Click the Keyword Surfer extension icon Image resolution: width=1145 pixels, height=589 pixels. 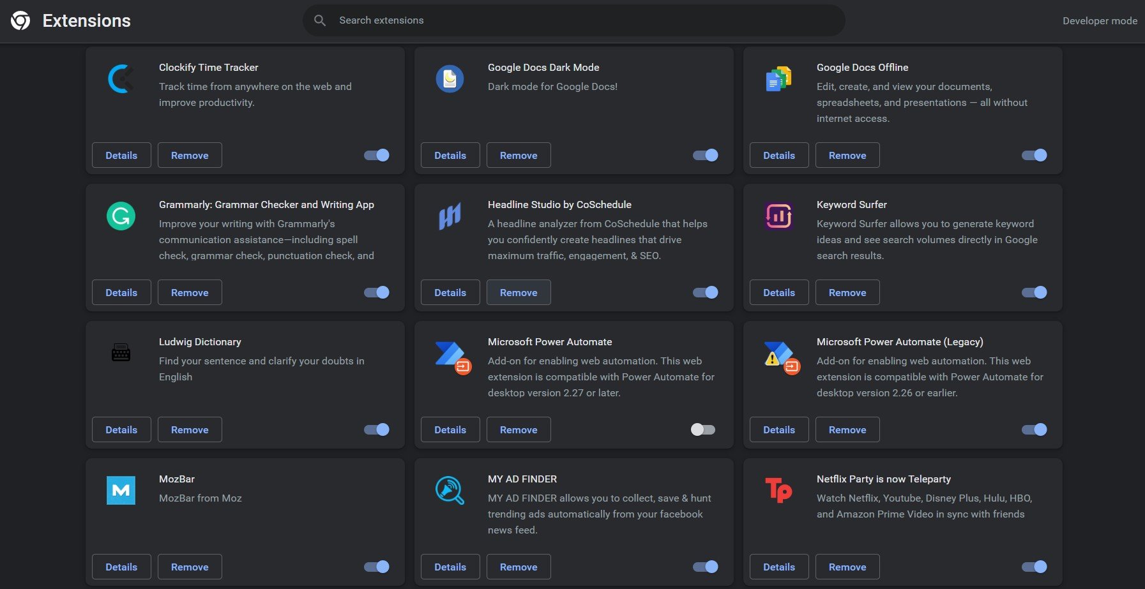coord(778,216)
